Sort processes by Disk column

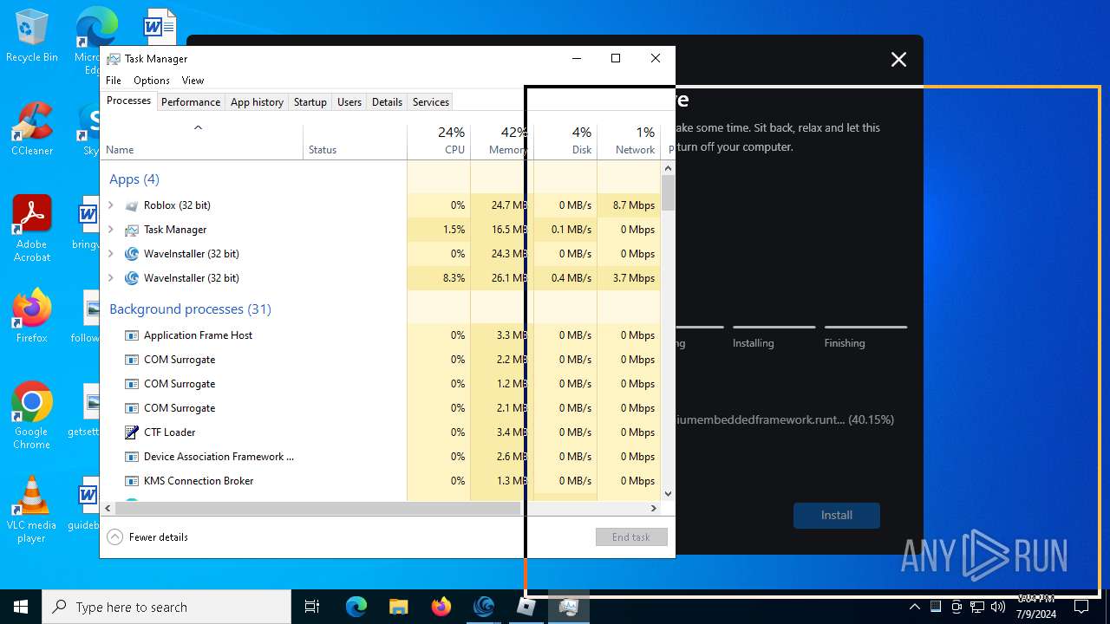tap(565, 141)
